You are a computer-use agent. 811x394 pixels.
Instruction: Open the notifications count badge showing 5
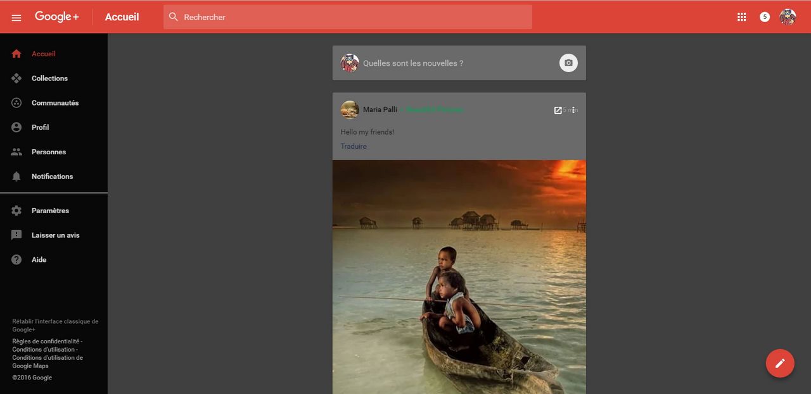coord(765,17)
